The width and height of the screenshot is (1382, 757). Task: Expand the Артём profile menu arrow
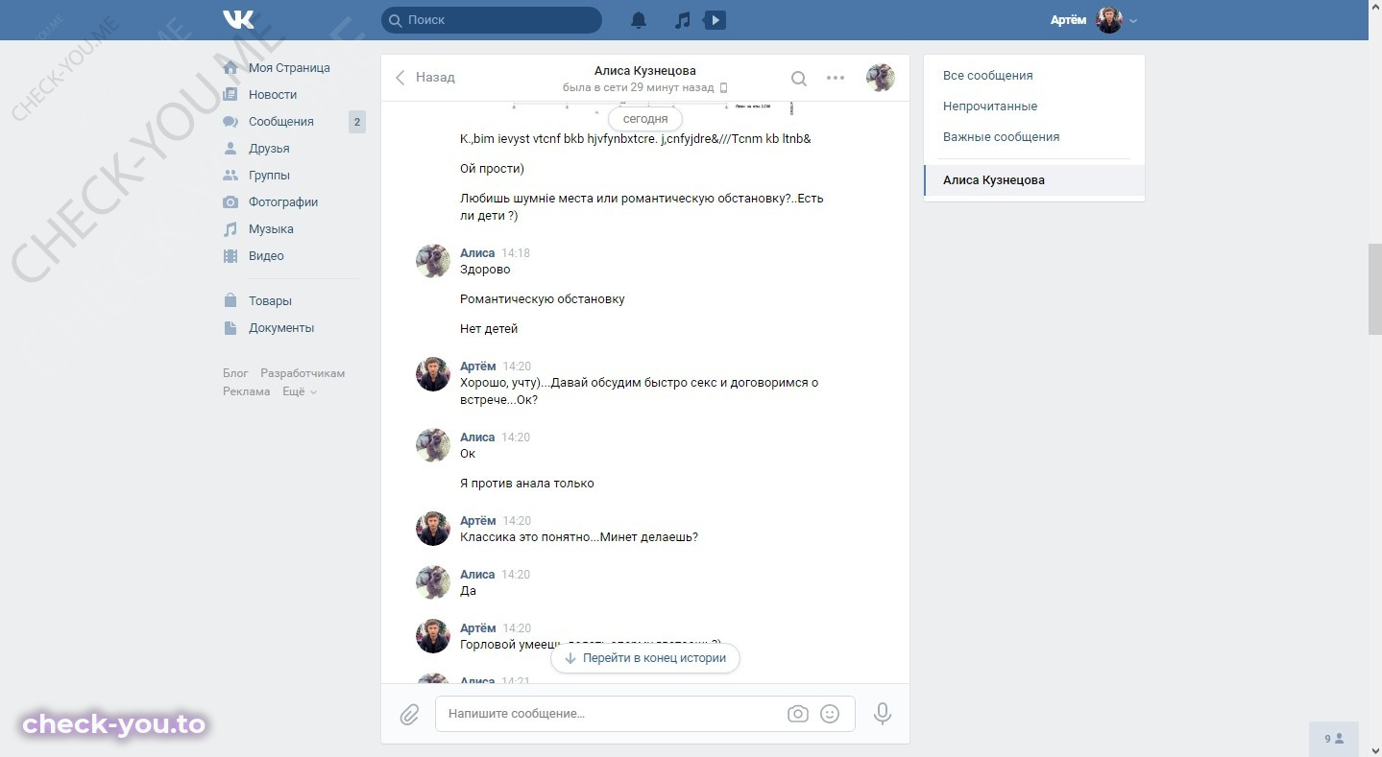(1133, 20)
